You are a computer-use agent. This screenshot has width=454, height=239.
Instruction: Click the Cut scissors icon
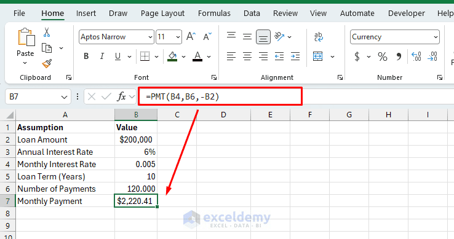(x=47, y=32)
